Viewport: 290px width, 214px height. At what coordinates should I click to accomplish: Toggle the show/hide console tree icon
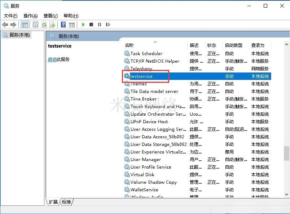tap(25, 24)
